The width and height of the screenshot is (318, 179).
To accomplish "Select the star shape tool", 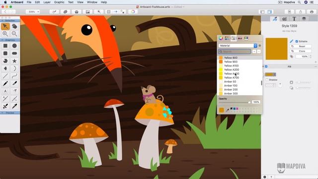I will coord(14,61).
